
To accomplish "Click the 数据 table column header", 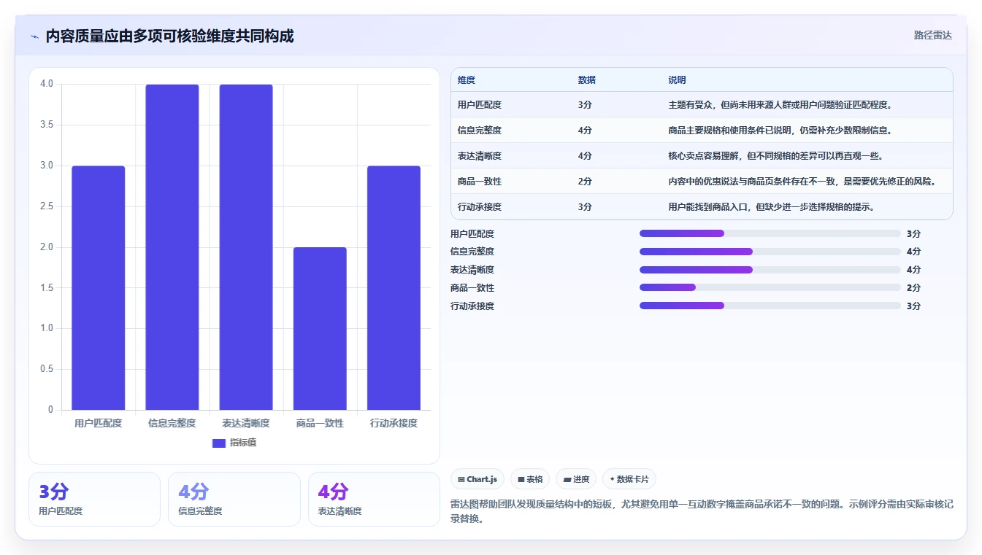I will [x=587, y=80].
